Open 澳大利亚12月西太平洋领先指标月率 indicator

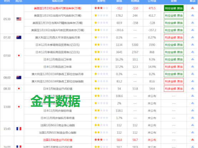(x=58, y=37)
